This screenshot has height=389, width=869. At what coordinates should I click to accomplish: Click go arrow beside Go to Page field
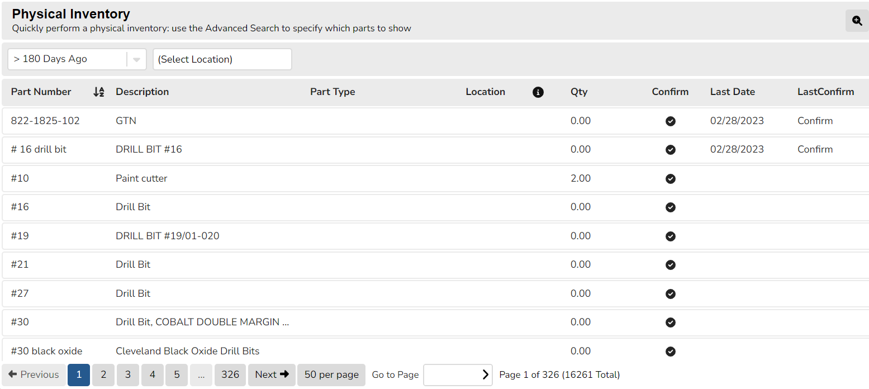(485, 375)
